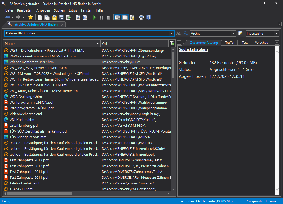Click the search options notepad icon

(240, 33)
